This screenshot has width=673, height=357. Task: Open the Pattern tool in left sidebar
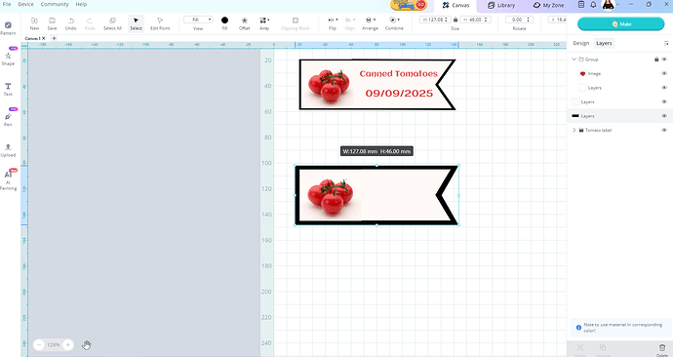pyautogui.click(x=8, y=28)
